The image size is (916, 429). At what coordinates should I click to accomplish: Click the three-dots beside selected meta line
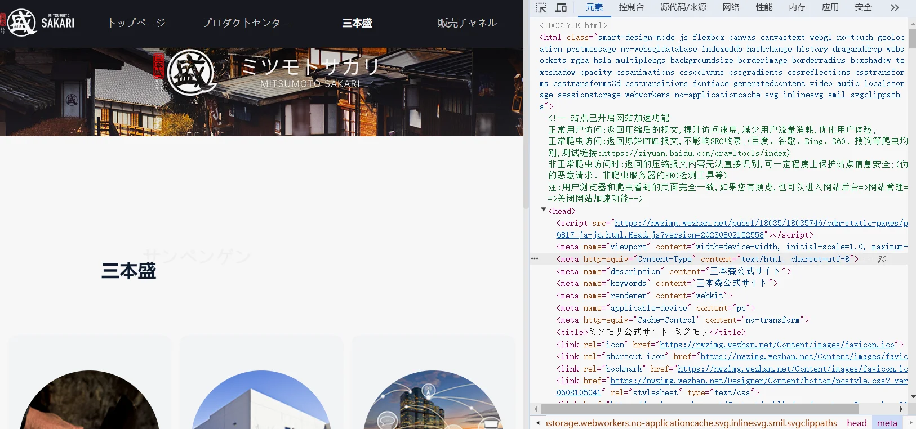point(535,258)
